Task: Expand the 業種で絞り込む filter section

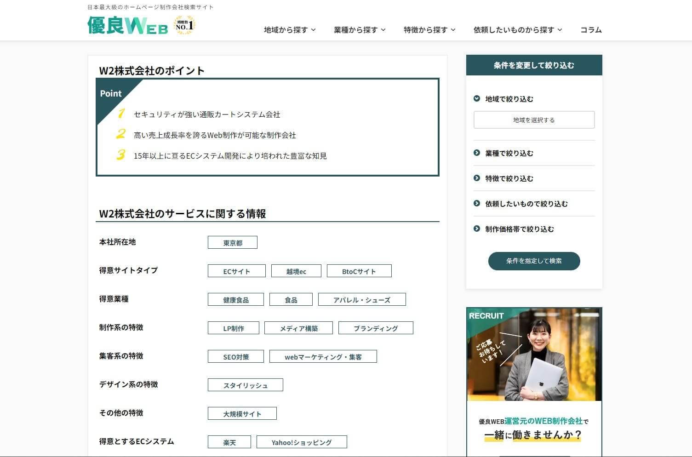Action: click(509, 153)
